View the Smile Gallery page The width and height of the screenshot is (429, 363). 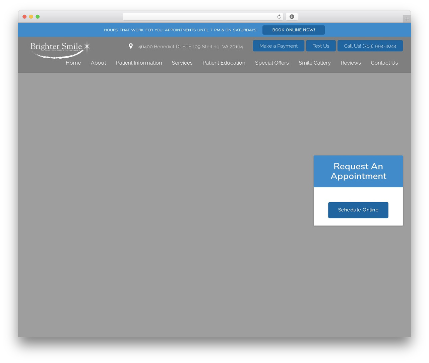pyautogui.click(x=315, y=63)
